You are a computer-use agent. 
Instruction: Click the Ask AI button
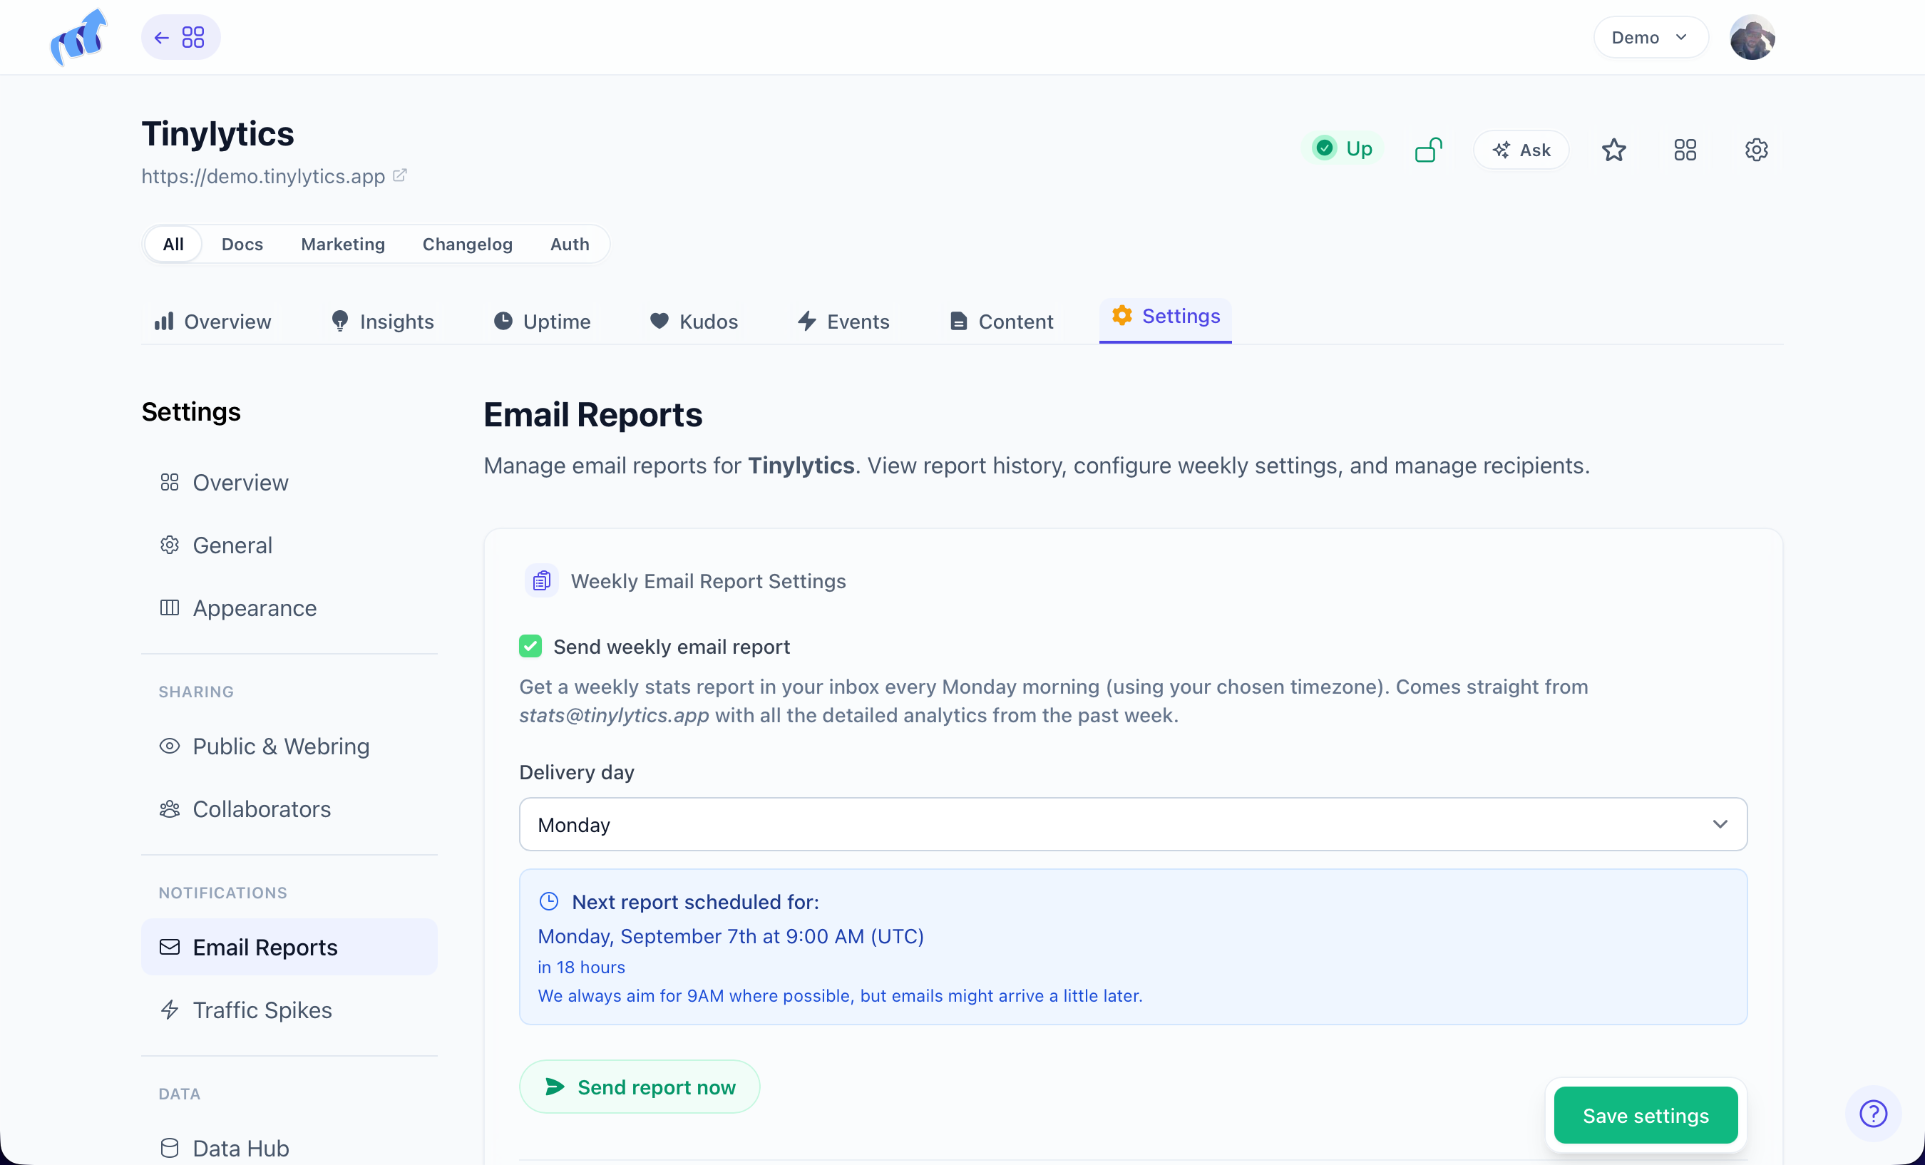click(x=1521, y=150)
